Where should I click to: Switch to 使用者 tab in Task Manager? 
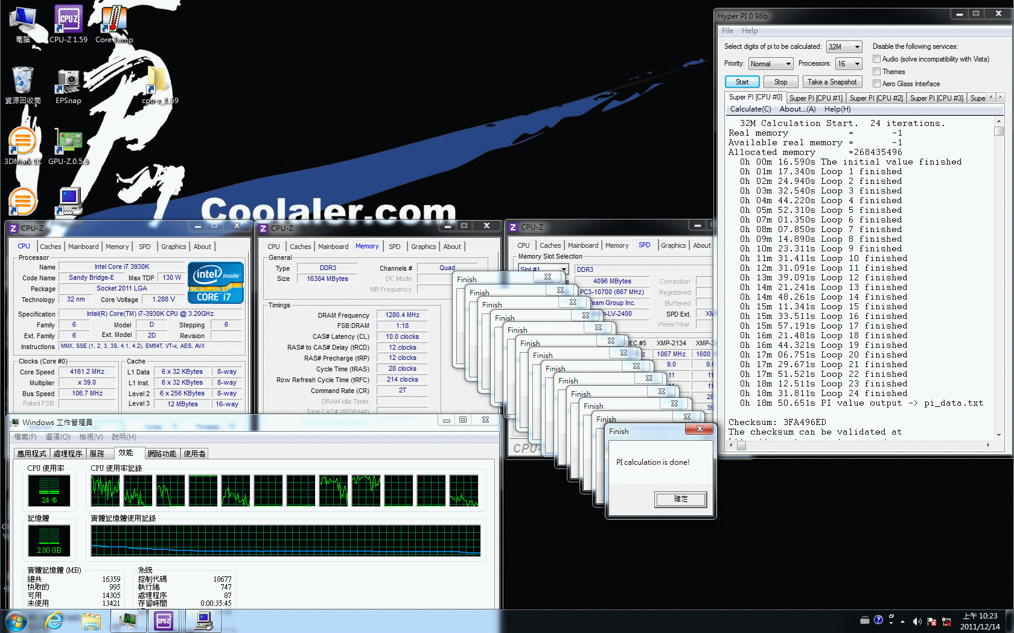[x=194, y=454]
